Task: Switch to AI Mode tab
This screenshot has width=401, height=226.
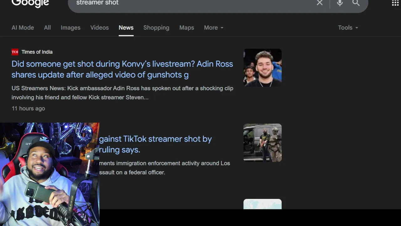Action: click(23, 28)
